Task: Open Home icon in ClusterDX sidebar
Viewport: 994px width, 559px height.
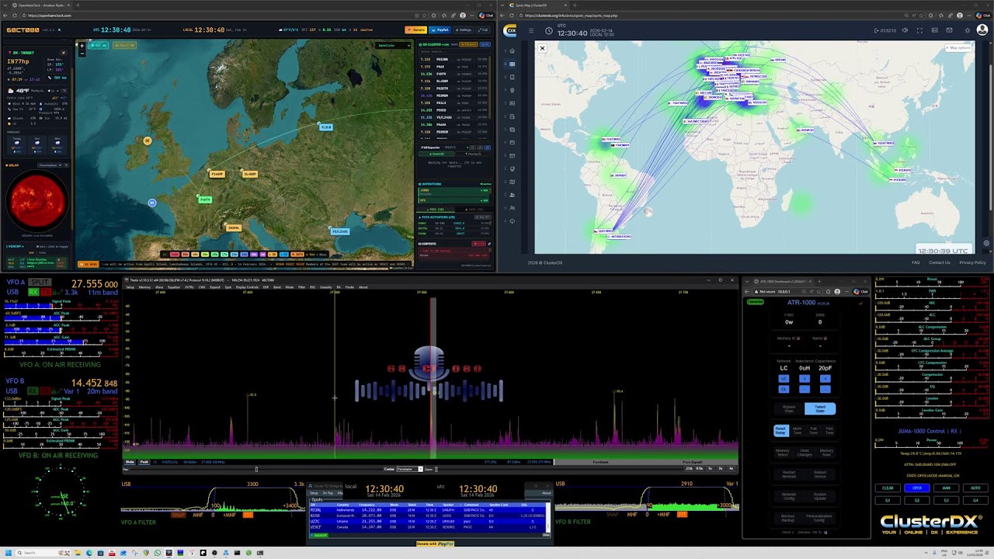Action: tap(513, 51)
